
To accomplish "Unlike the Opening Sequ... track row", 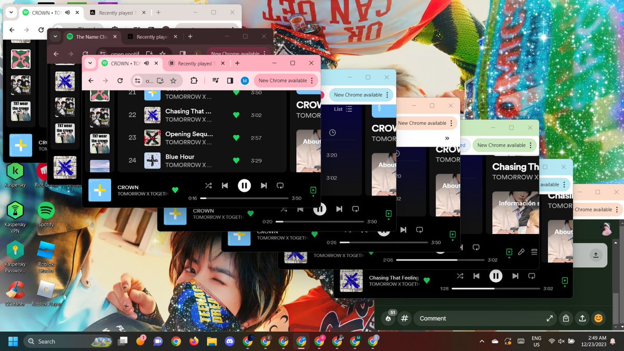I will [x=236, y=138].
